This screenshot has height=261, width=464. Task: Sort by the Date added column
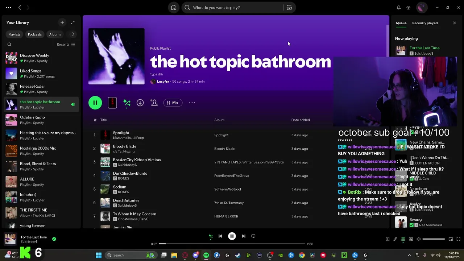(x=301, y=120)
